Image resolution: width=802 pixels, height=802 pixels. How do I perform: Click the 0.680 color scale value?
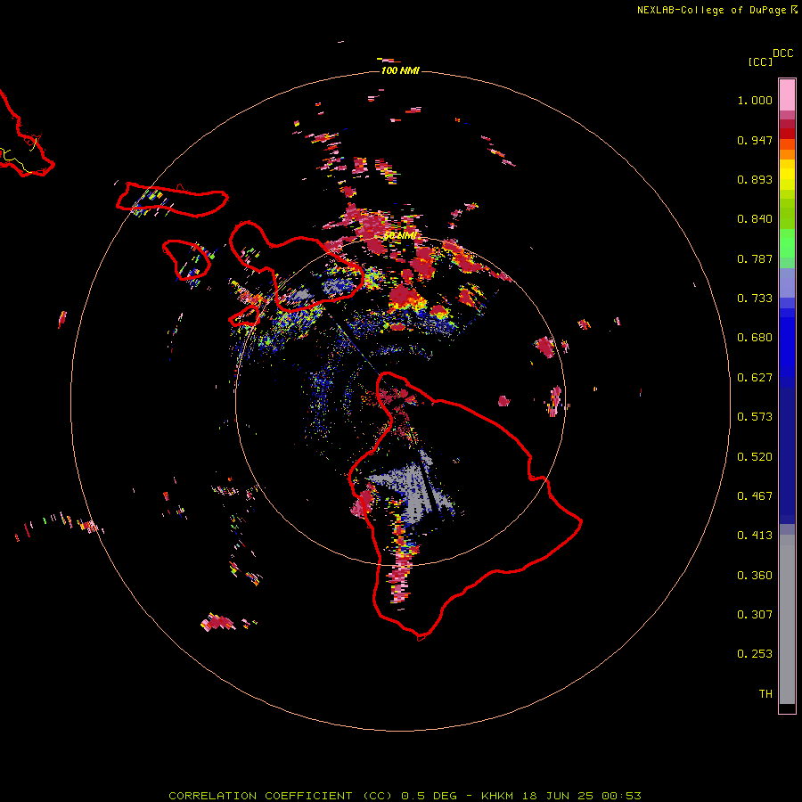pos(755,338)
